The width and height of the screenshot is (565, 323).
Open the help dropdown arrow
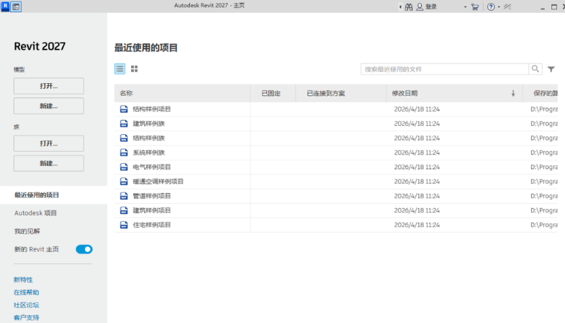(499, 7)
